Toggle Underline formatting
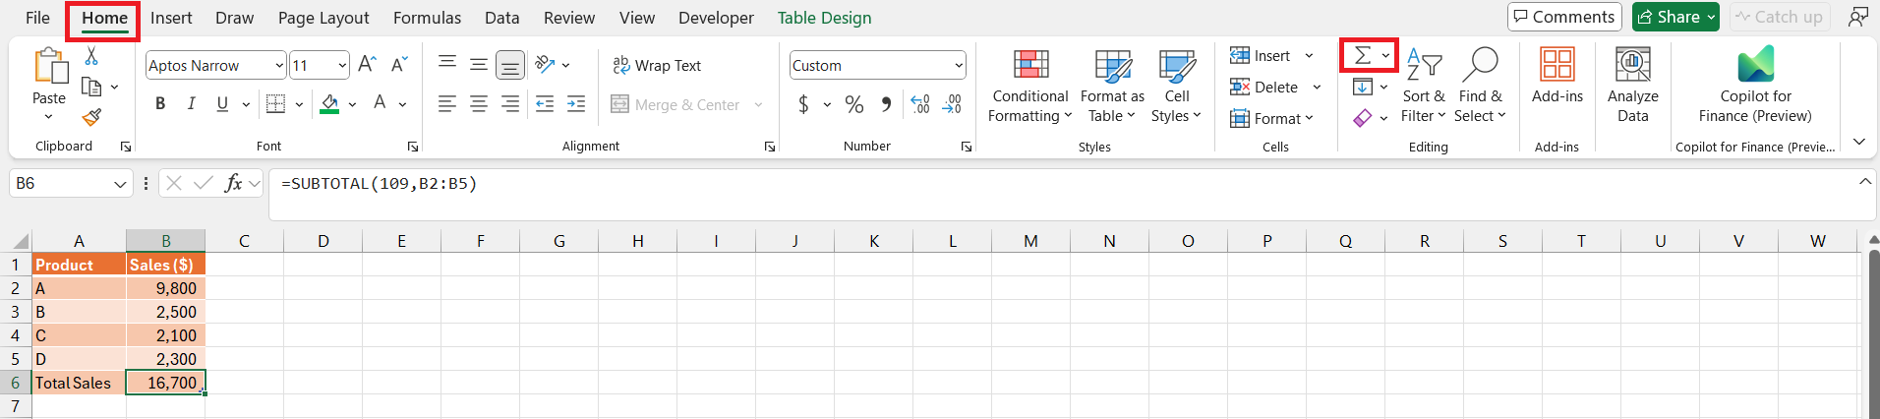Screen dimensions: 1880x419 click(222, 103)
